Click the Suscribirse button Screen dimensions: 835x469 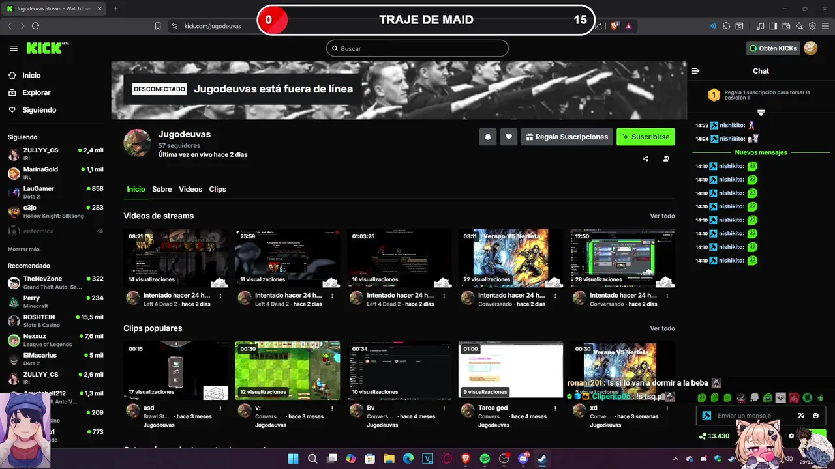click(x=646, y=137)
